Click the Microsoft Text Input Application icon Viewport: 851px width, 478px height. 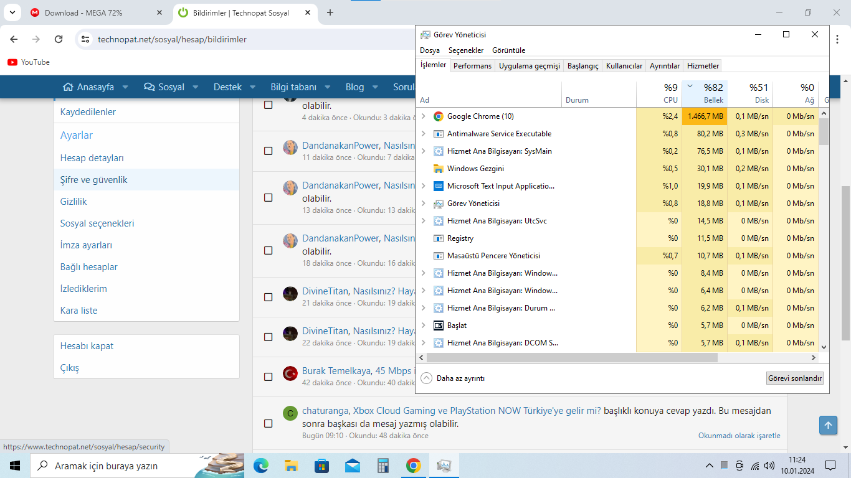[438, 186]
